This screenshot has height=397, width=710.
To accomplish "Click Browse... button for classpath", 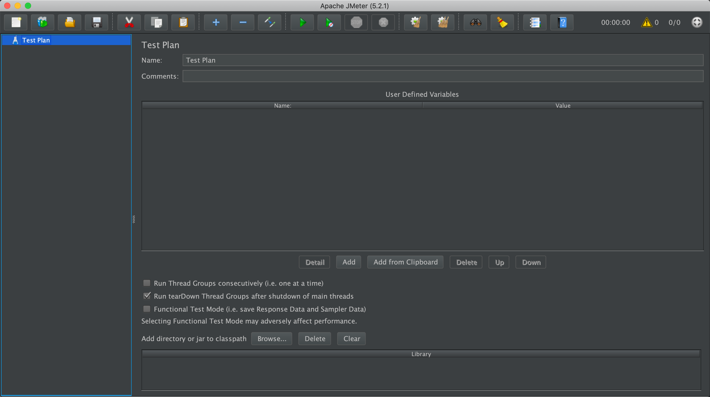I will pyautogui.click(x=272, y=339).
